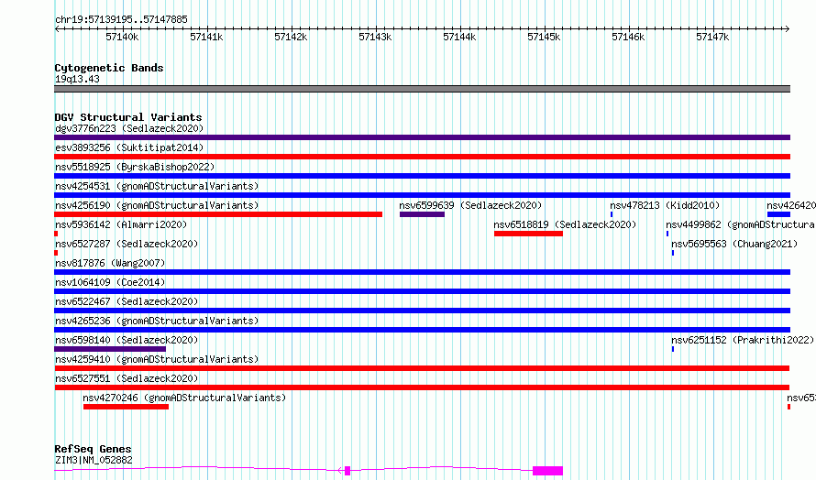Click the nsv4499862 gnomAD label

(741, 224)
